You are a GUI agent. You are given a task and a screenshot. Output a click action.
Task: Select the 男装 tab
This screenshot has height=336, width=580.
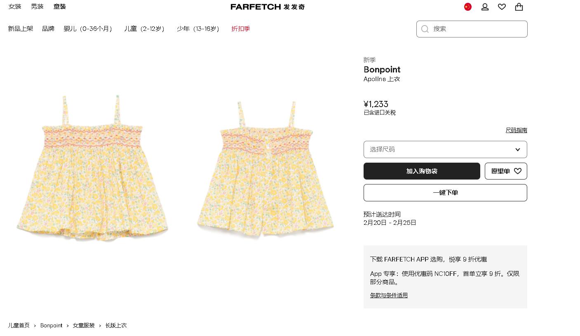coord(37,7)
